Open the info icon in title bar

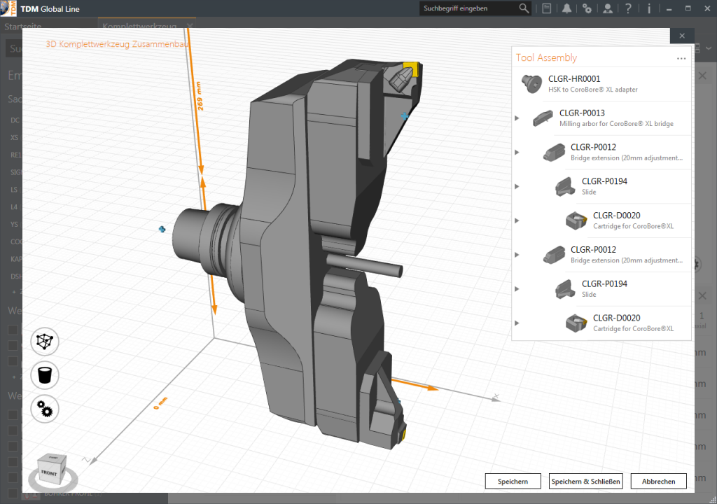click(649, 8)
